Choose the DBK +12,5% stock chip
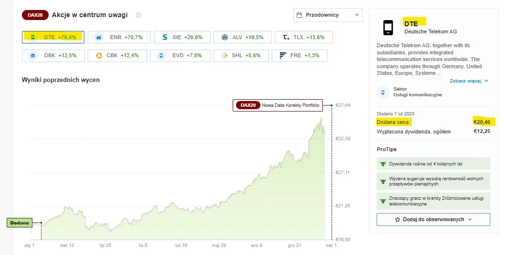This screenshot has height=255, width=505. pos(53,56)
